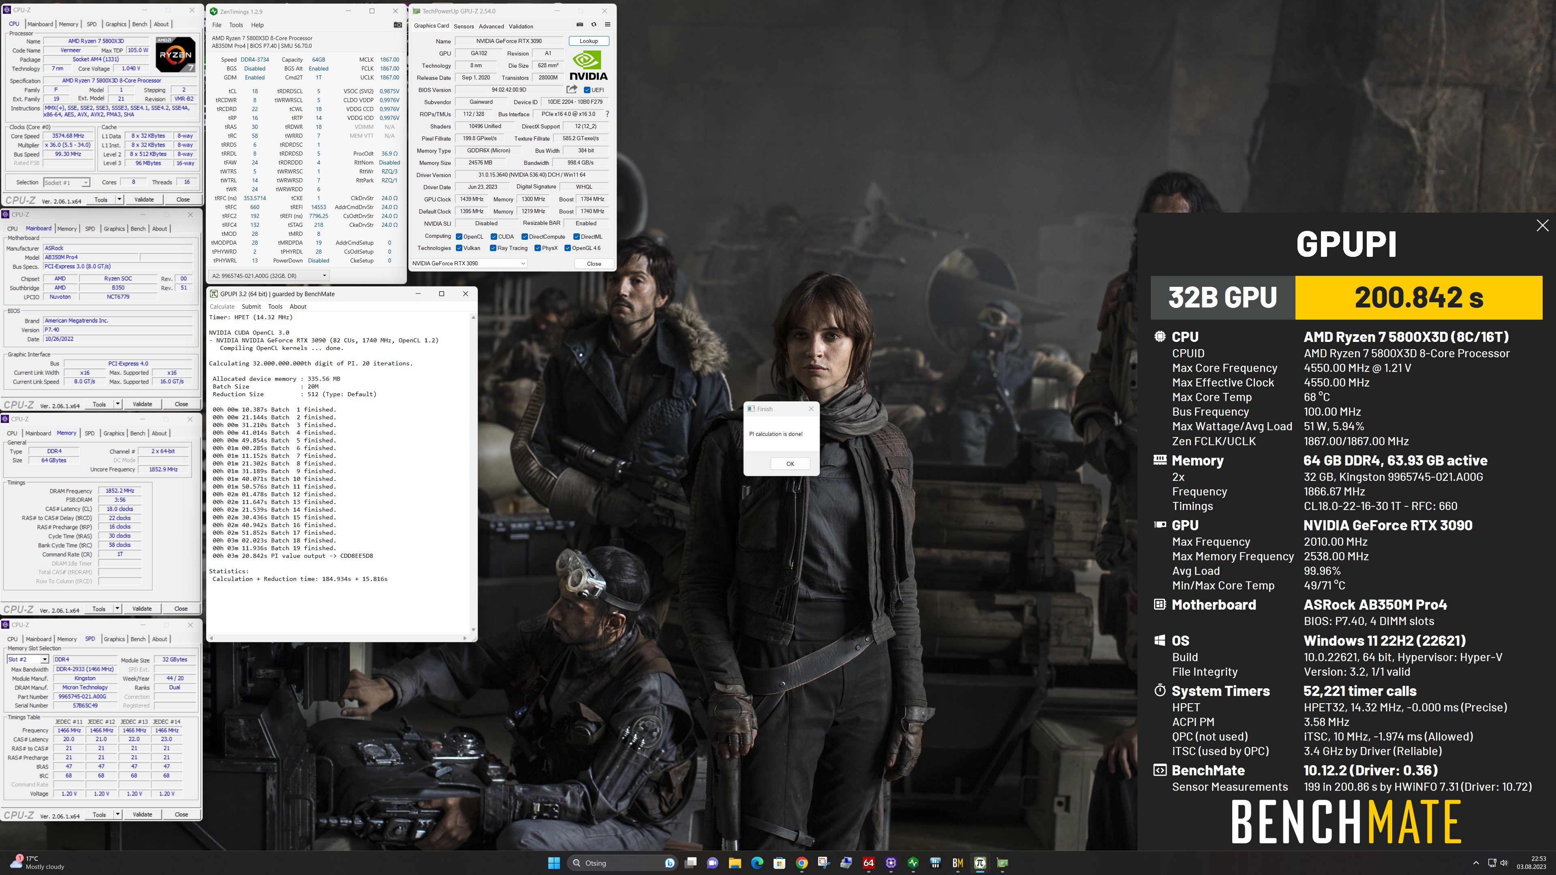The height and width of the screenshot is (875, 1556).
Task: Click Tools button in CPU-Z Memory window
Action: [x=99, y=609]
